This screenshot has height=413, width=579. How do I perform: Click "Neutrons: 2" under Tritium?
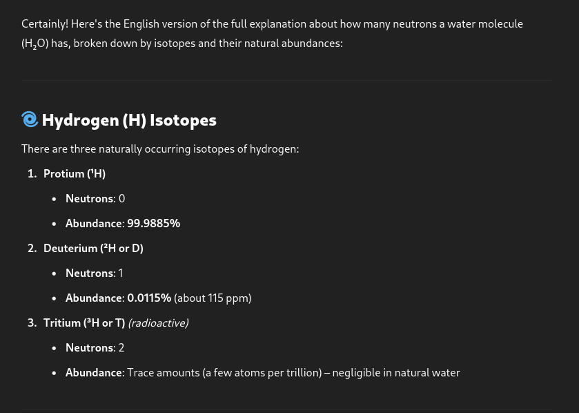click(x=95, y=347)
